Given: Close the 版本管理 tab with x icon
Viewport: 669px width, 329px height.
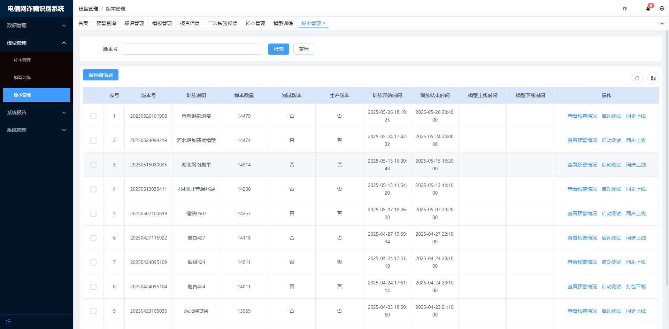Looking at the screenshot, I should click(324, 24).
